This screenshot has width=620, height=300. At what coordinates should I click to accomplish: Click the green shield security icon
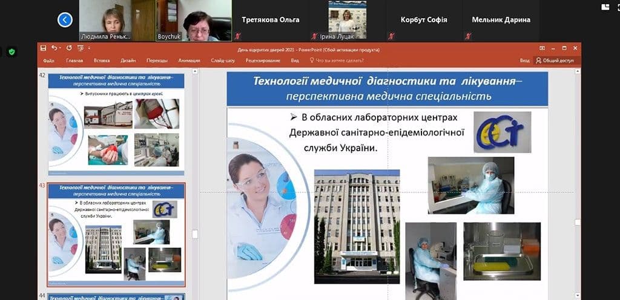tap(12, 51)
